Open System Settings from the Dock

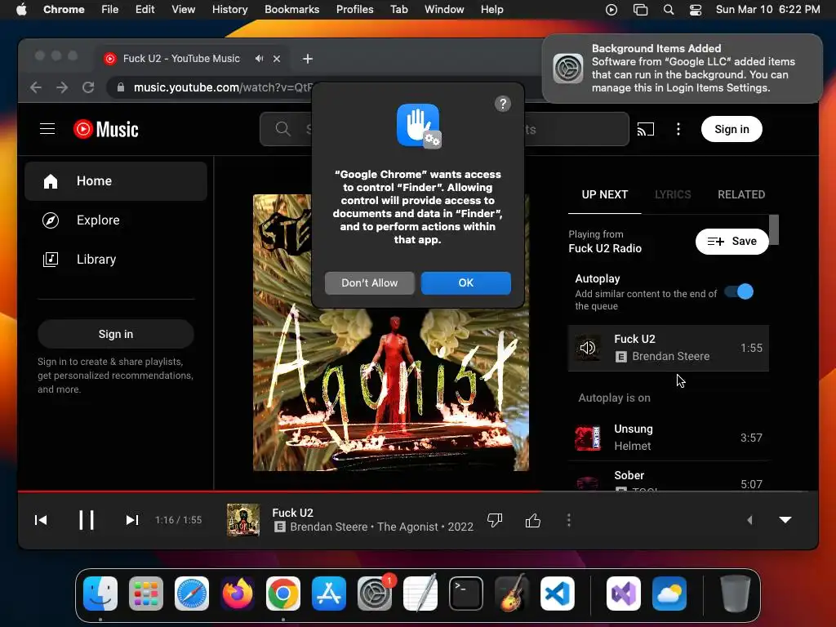click(375, 594)
